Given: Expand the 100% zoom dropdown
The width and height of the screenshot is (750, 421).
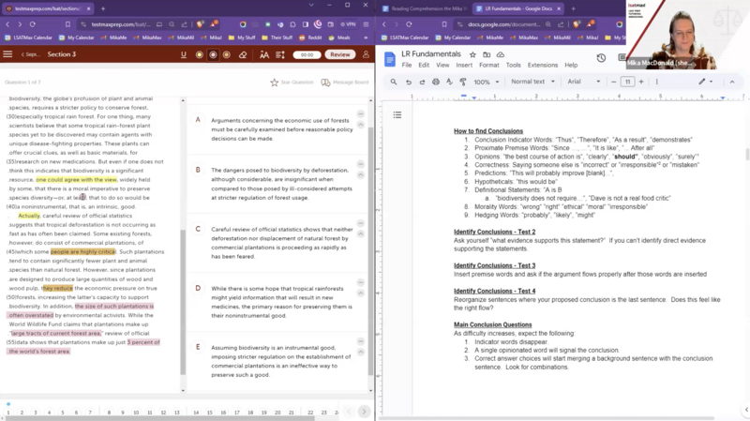Looking at the screenshot, I should 486,82.
